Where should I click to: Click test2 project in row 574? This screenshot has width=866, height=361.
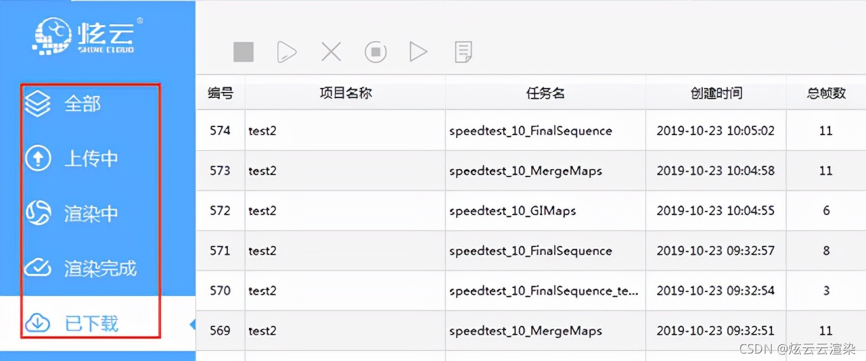pos(263,130)
